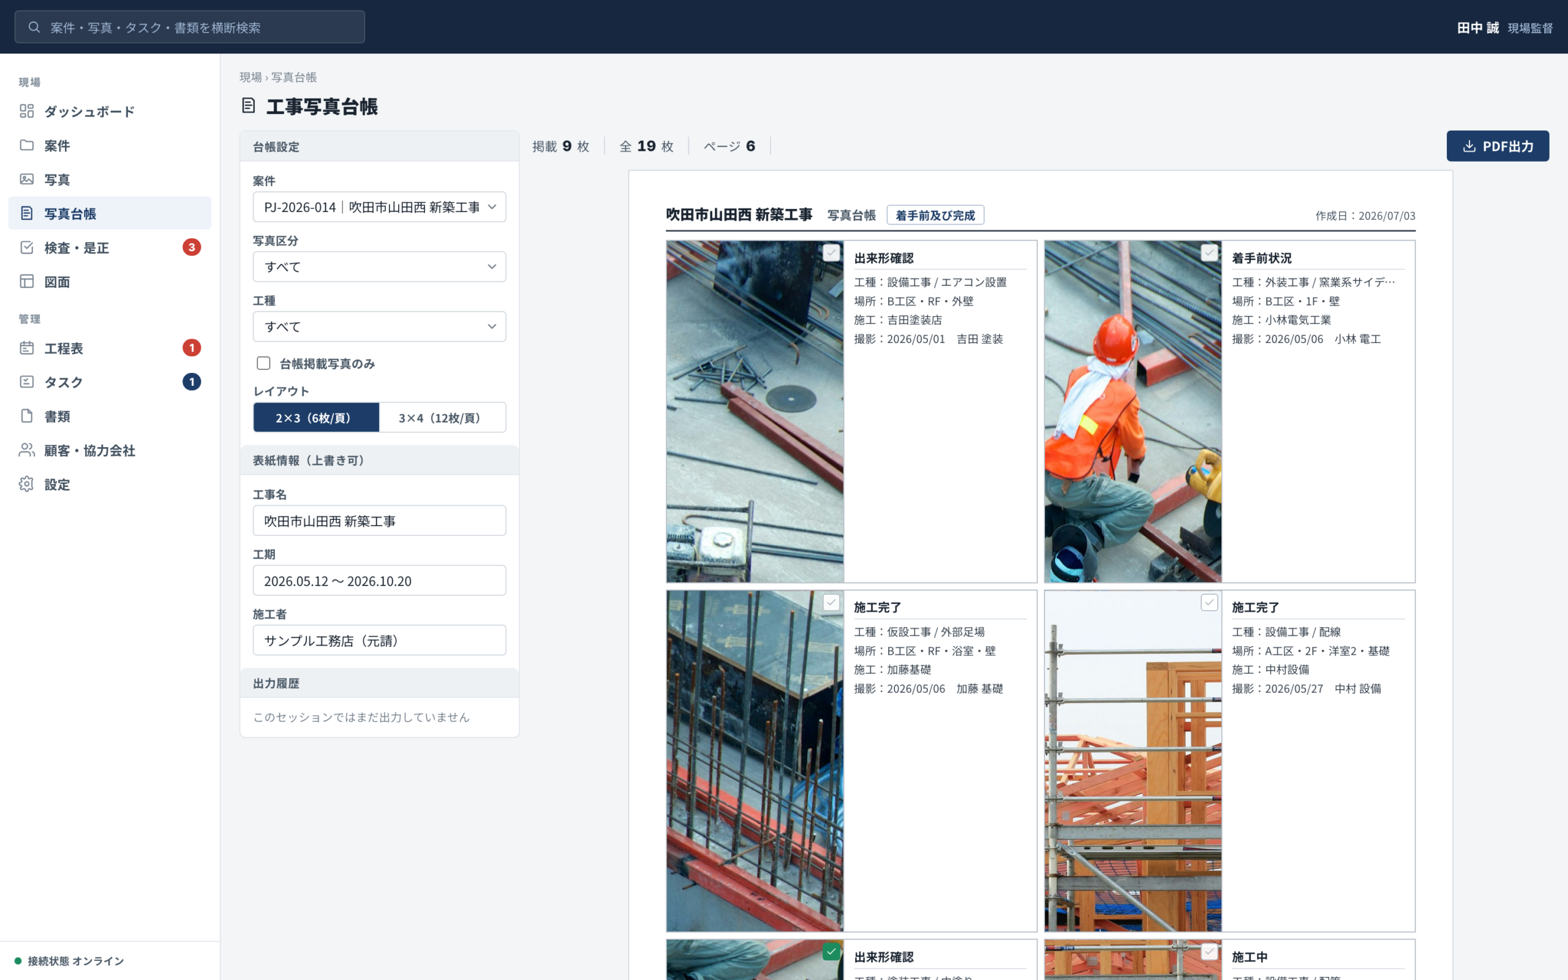The width and height of the screenshot is (1568, 980).
Task: Open the 案件 project dropdown
Action: coord(380,207)
